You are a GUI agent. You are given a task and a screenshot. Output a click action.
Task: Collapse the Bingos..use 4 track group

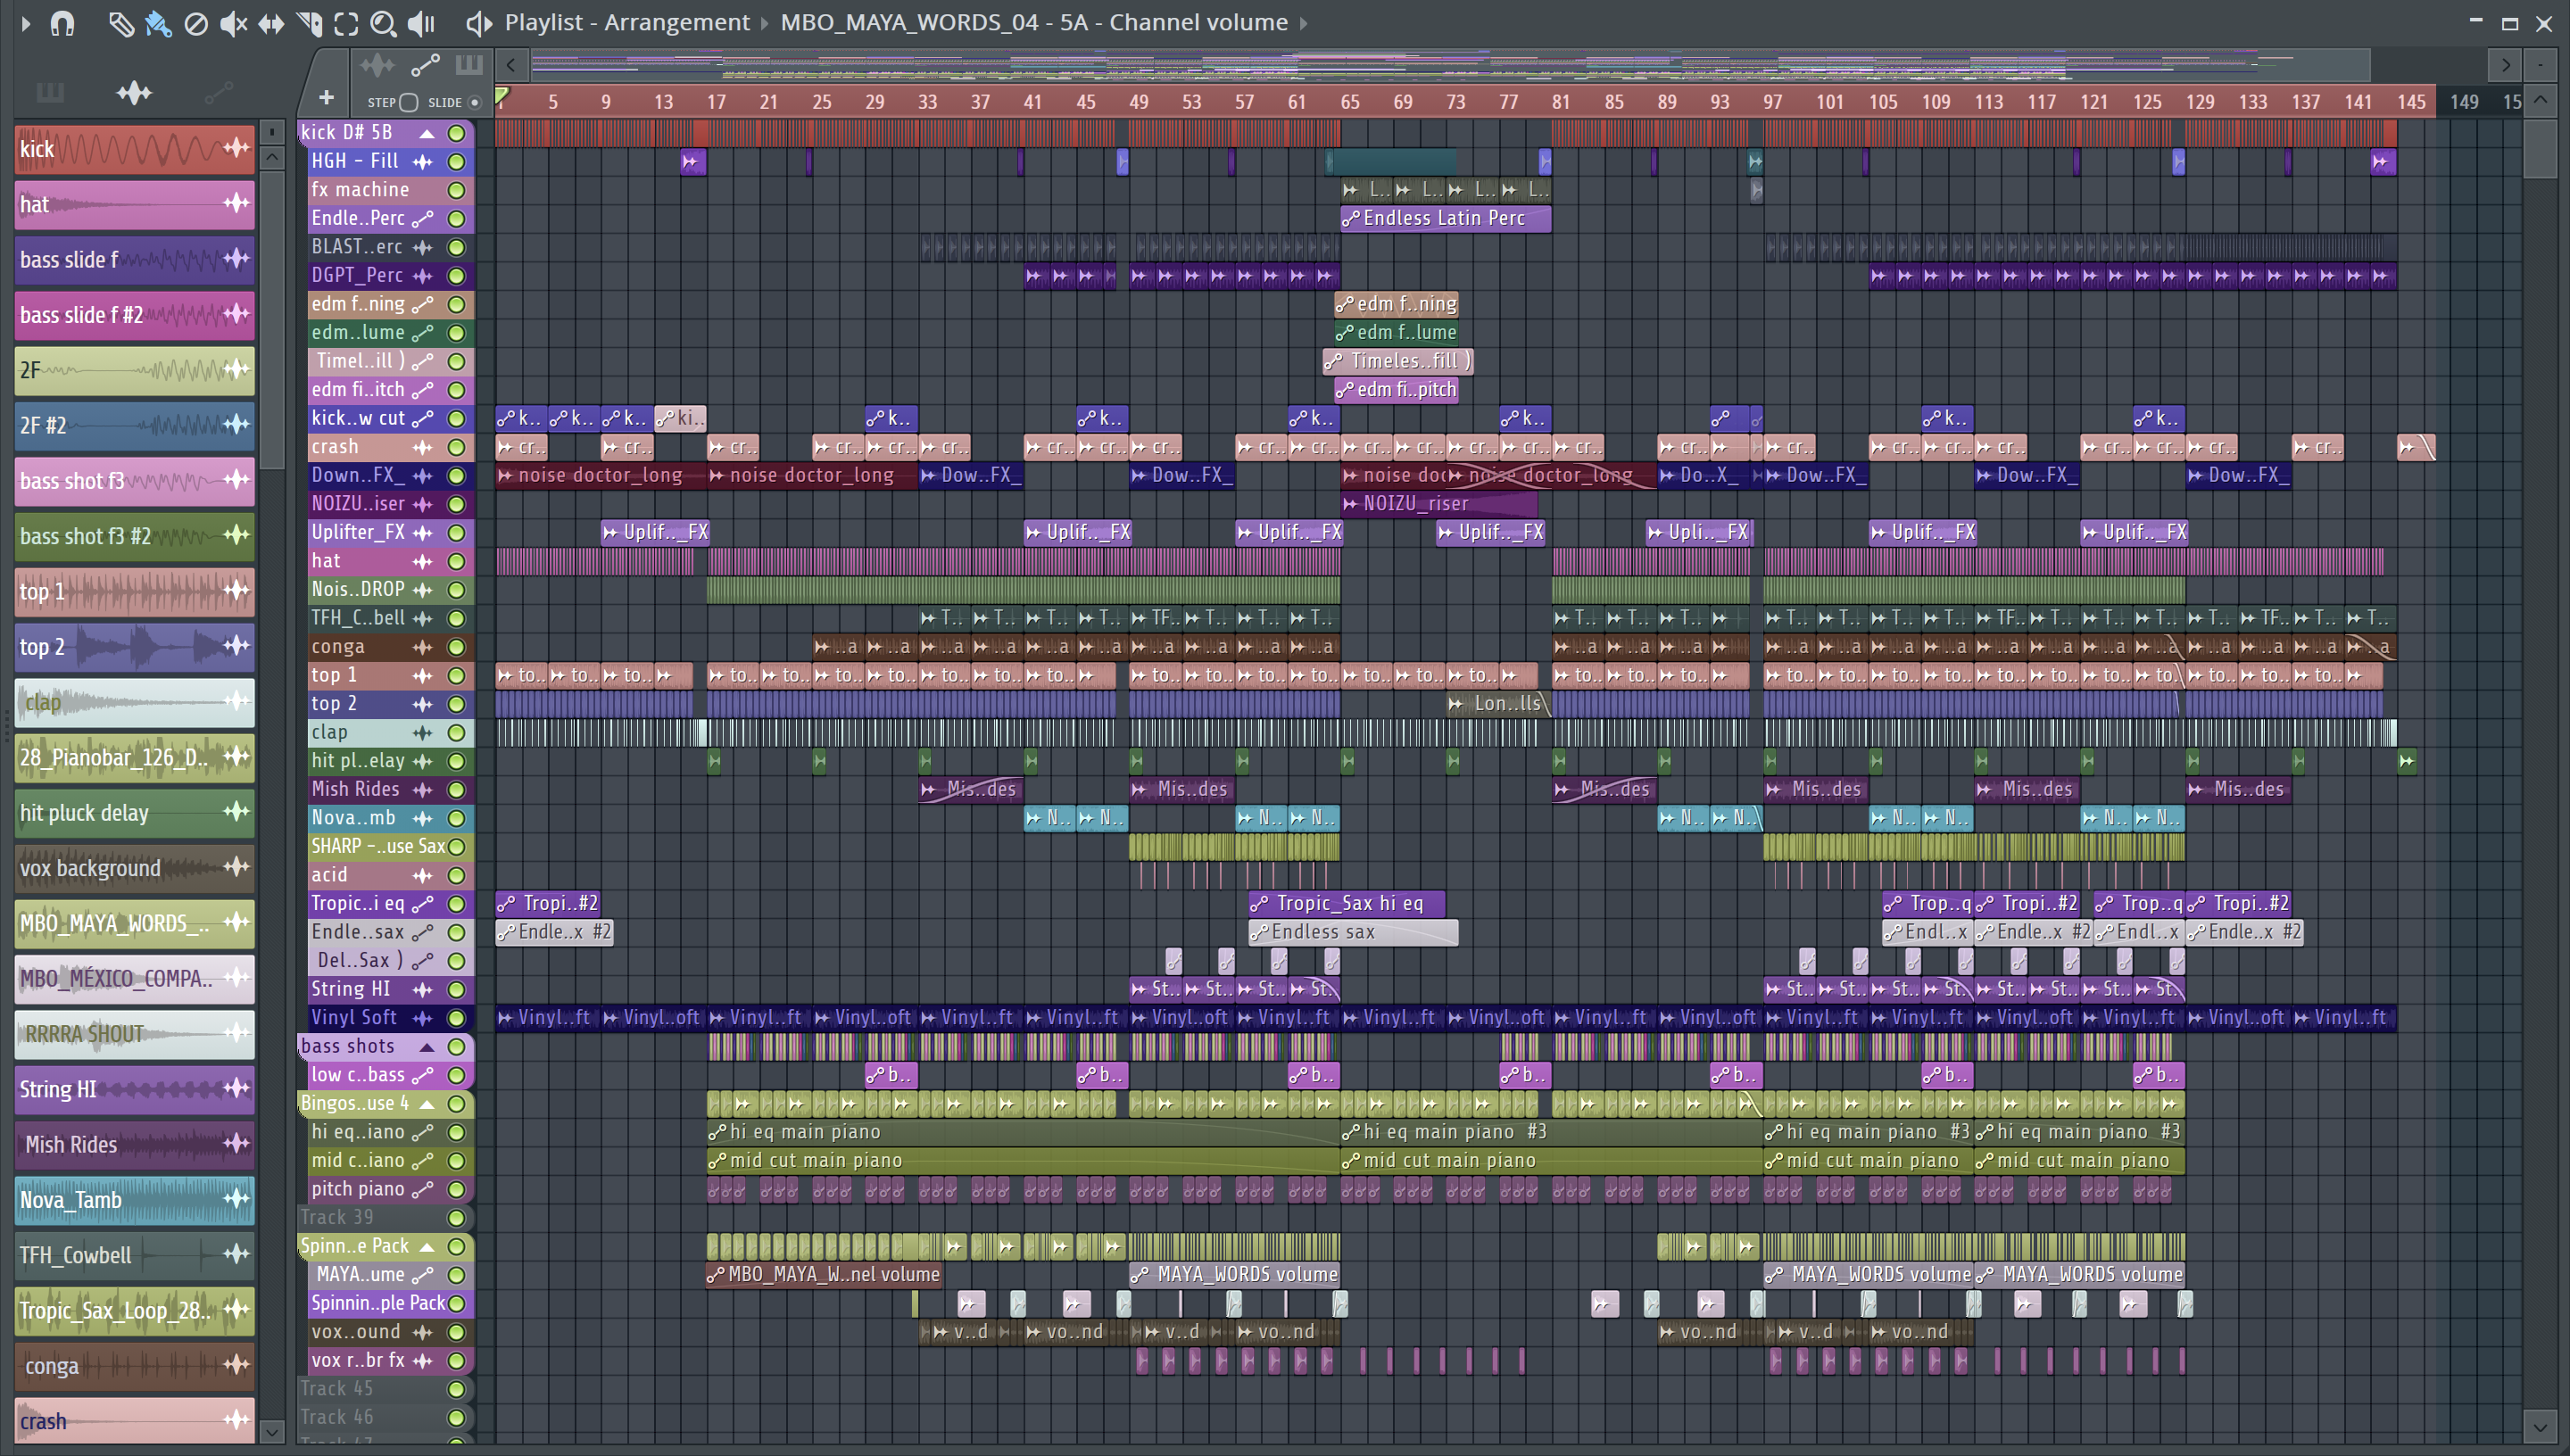click(x=427, y=1104)
